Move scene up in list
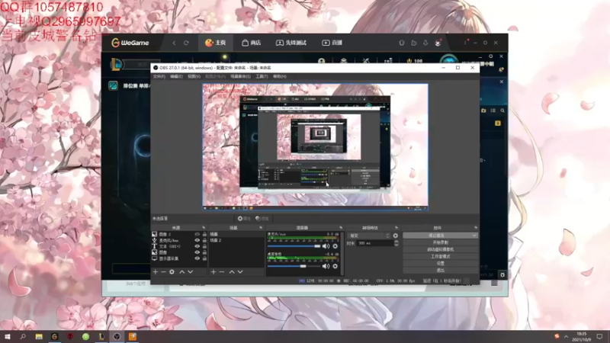The width and height of the screenshot is (610, 343). pyautogui.click(x=232, y=272)
